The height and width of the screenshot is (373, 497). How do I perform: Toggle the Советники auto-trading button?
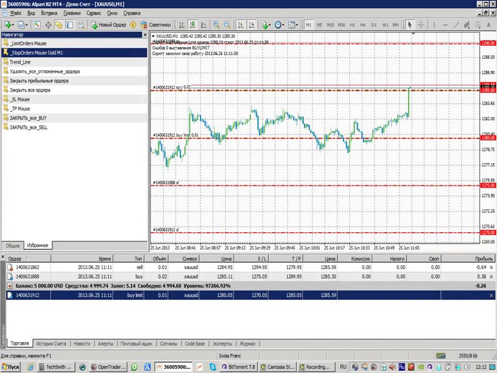[155, 25]
